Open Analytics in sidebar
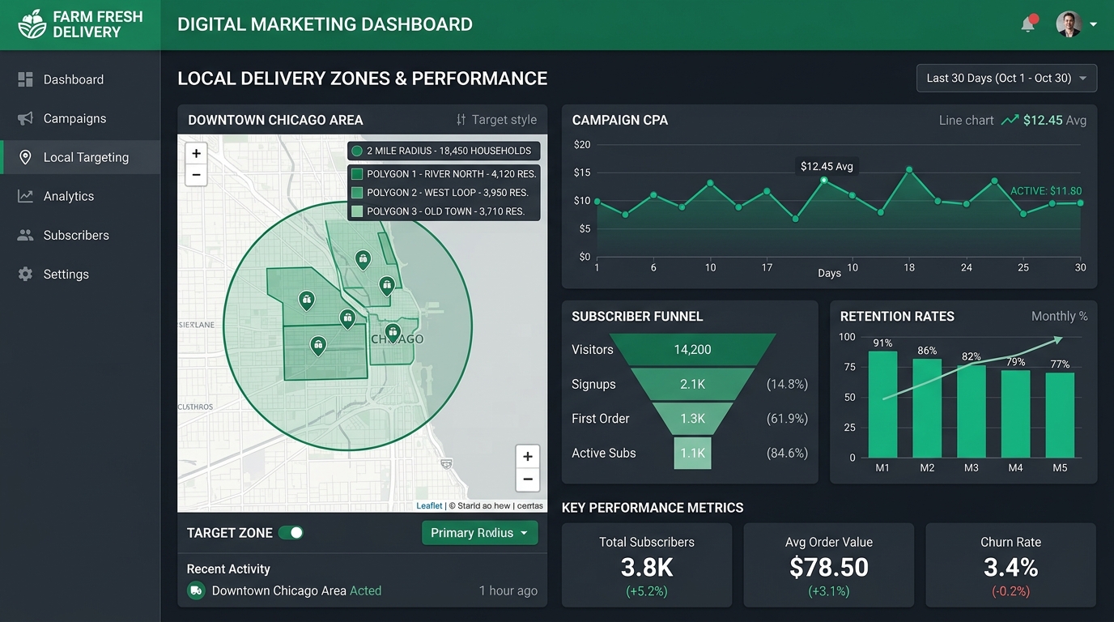Viewport: 1114px width, 622px height. 80,196
